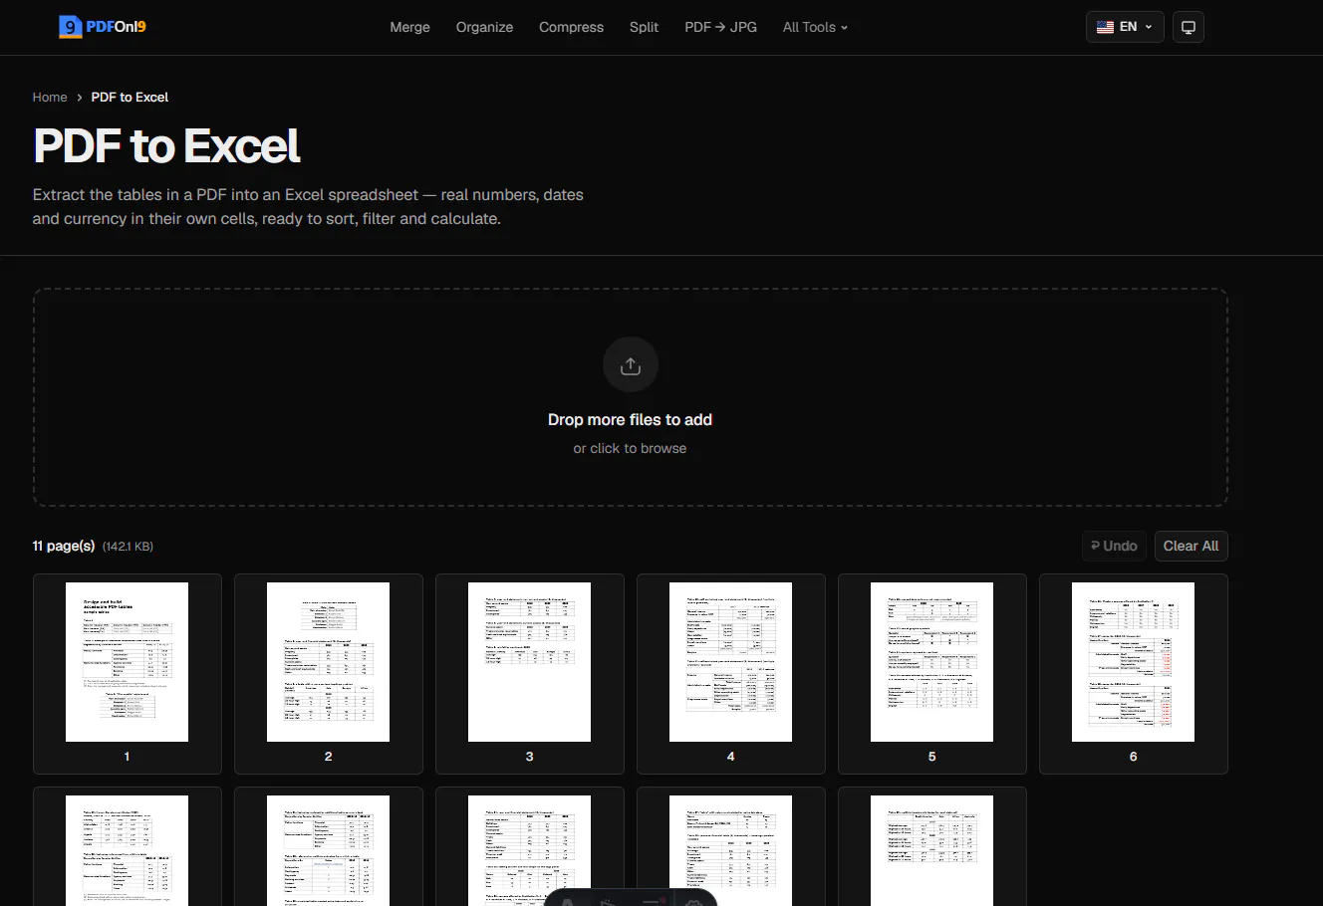Choose the page 4 thumbnail
1323x906 pixels.
[731, 674]
